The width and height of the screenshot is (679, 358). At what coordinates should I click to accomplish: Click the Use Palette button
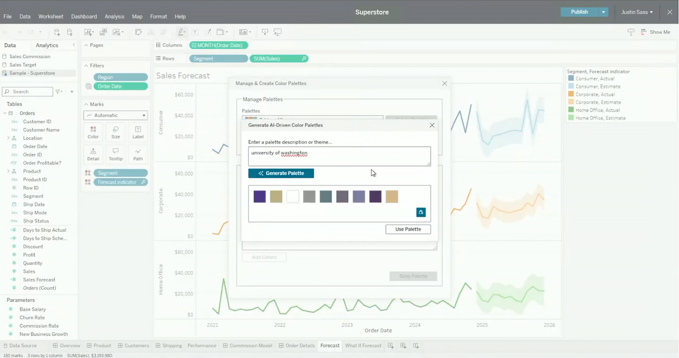tap(408, 229)
